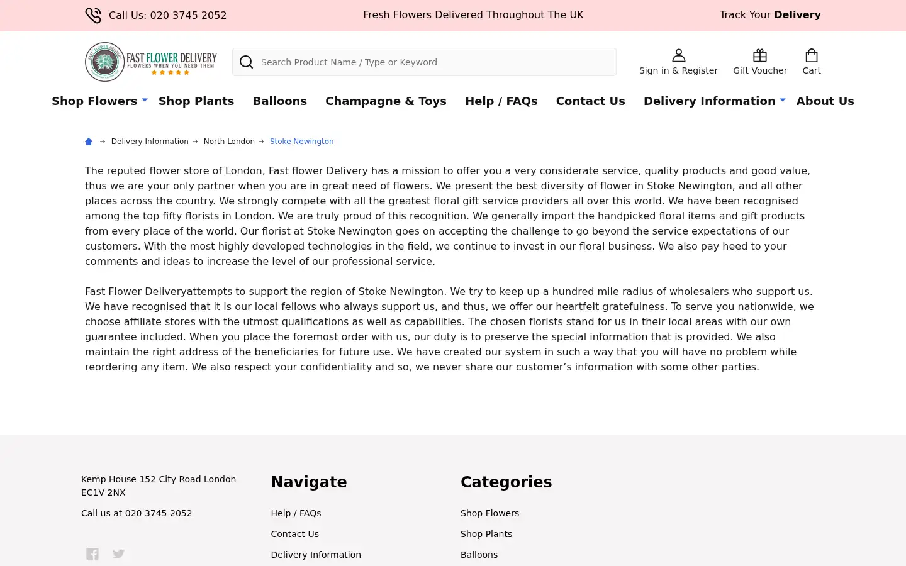Click the search product name field
Viewport: 906px width, 566px height.
(424, 62)
